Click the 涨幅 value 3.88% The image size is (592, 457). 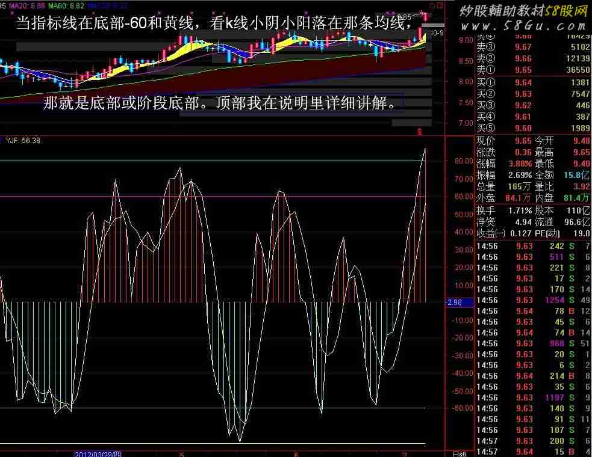click(x=520, y=164)
